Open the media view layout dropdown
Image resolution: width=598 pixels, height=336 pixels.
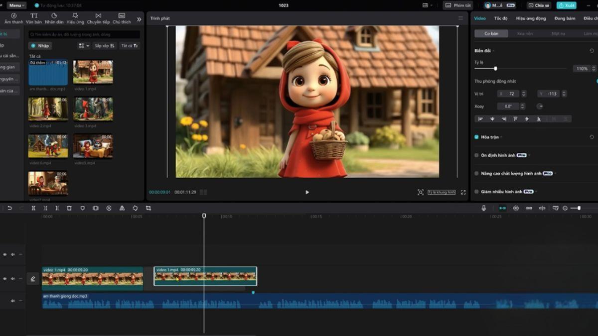[84, 46]
